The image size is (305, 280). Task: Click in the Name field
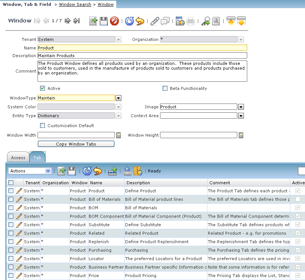click(x=142, y=48)
